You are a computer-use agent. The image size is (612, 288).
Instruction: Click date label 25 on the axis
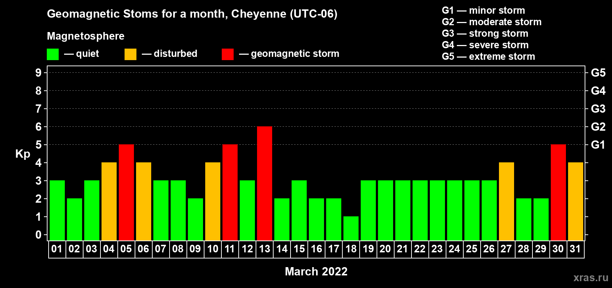tap(472, 249)
